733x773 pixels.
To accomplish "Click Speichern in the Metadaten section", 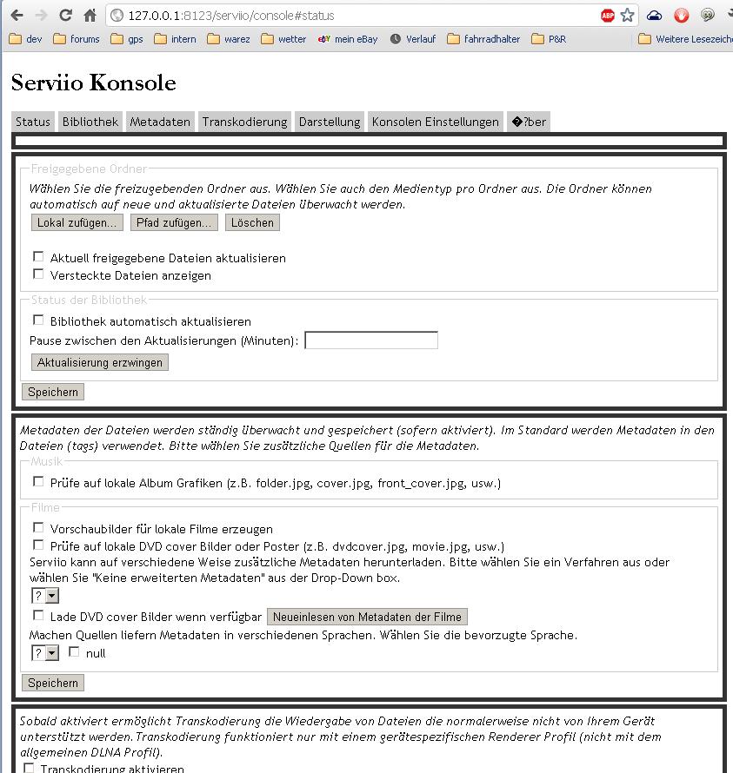I will pos(53,683).
